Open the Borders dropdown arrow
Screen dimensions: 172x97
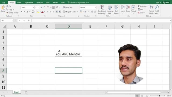point(35,12)
